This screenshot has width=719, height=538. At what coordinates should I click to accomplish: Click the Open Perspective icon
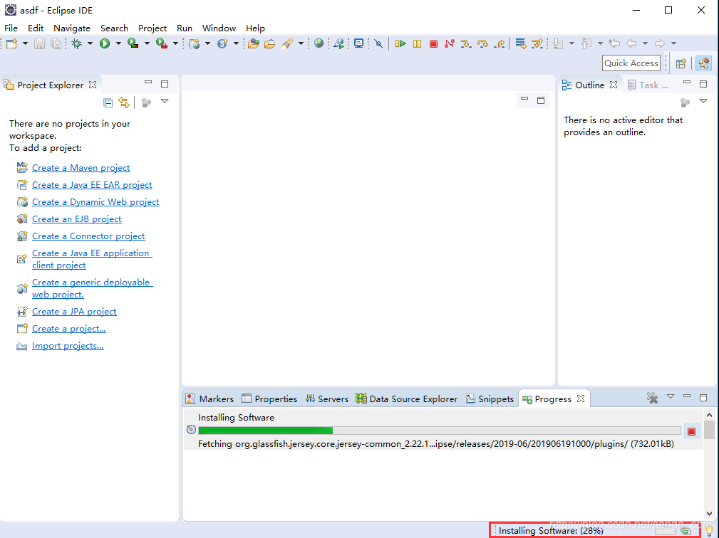pos(681,63)
